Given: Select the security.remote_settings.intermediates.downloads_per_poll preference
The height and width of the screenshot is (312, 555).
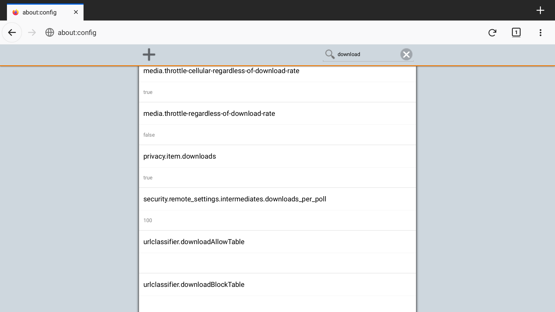Looking at the screenshot, I should pyautogui.click(x=234, y=199).
